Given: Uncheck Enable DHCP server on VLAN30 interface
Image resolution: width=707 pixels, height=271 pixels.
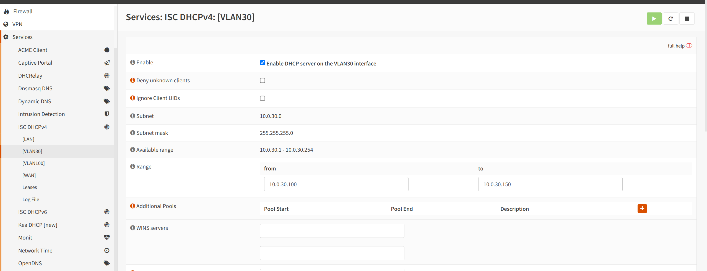Looking at the screenshot, I should [262, 63].
